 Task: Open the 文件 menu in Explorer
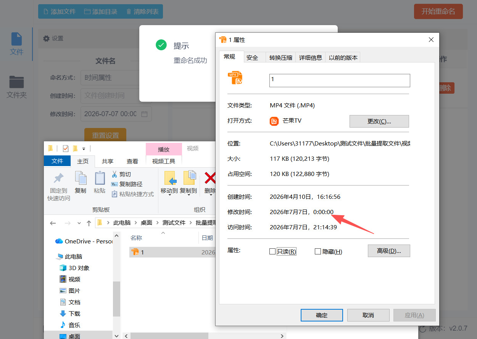[x=57, y=161]
